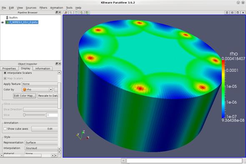Open the Filters menu
Viewport: 246px width, 164px height.
click(x=43, y=8)
